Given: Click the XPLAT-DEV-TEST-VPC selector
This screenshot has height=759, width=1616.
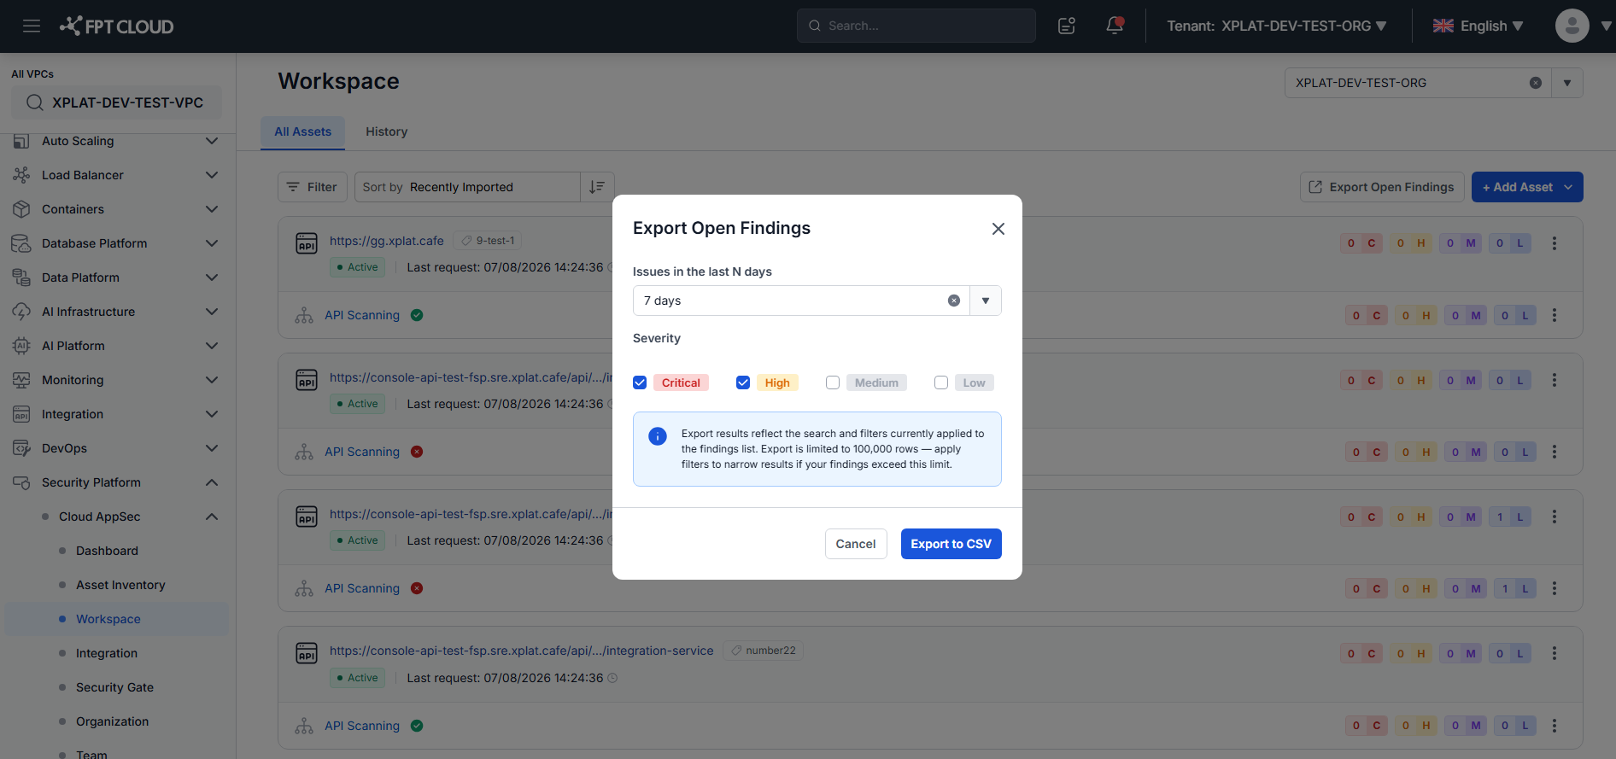Looking at the screenshot, I should click(116, 102).
